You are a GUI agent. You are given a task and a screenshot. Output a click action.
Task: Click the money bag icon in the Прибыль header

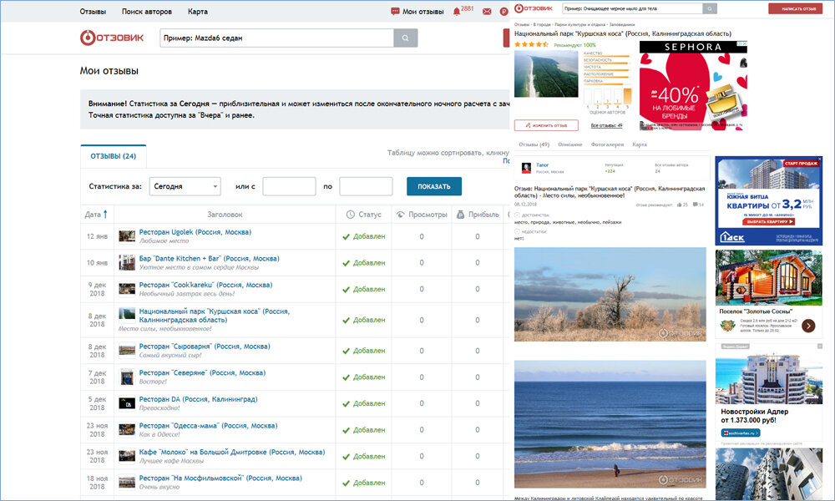click(461, 215)
